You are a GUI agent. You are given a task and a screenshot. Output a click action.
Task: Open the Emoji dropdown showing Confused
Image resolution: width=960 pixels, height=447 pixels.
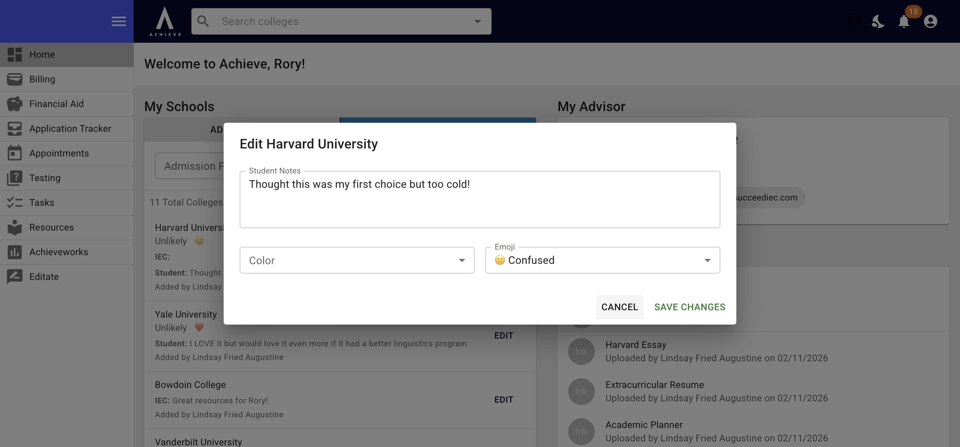pos(602,260)
